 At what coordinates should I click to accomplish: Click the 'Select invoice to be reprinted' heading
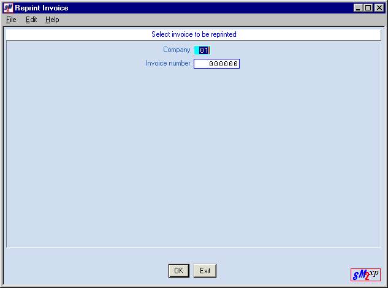coord(194,34)
